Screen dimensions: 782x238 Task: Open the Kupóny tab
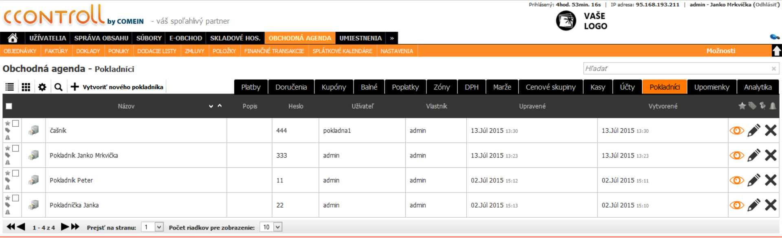(334, 87)
